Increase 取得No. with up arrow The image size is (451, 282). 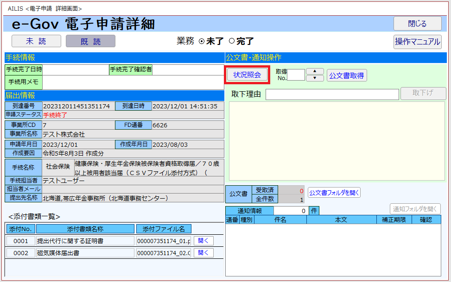click(315, 71)
